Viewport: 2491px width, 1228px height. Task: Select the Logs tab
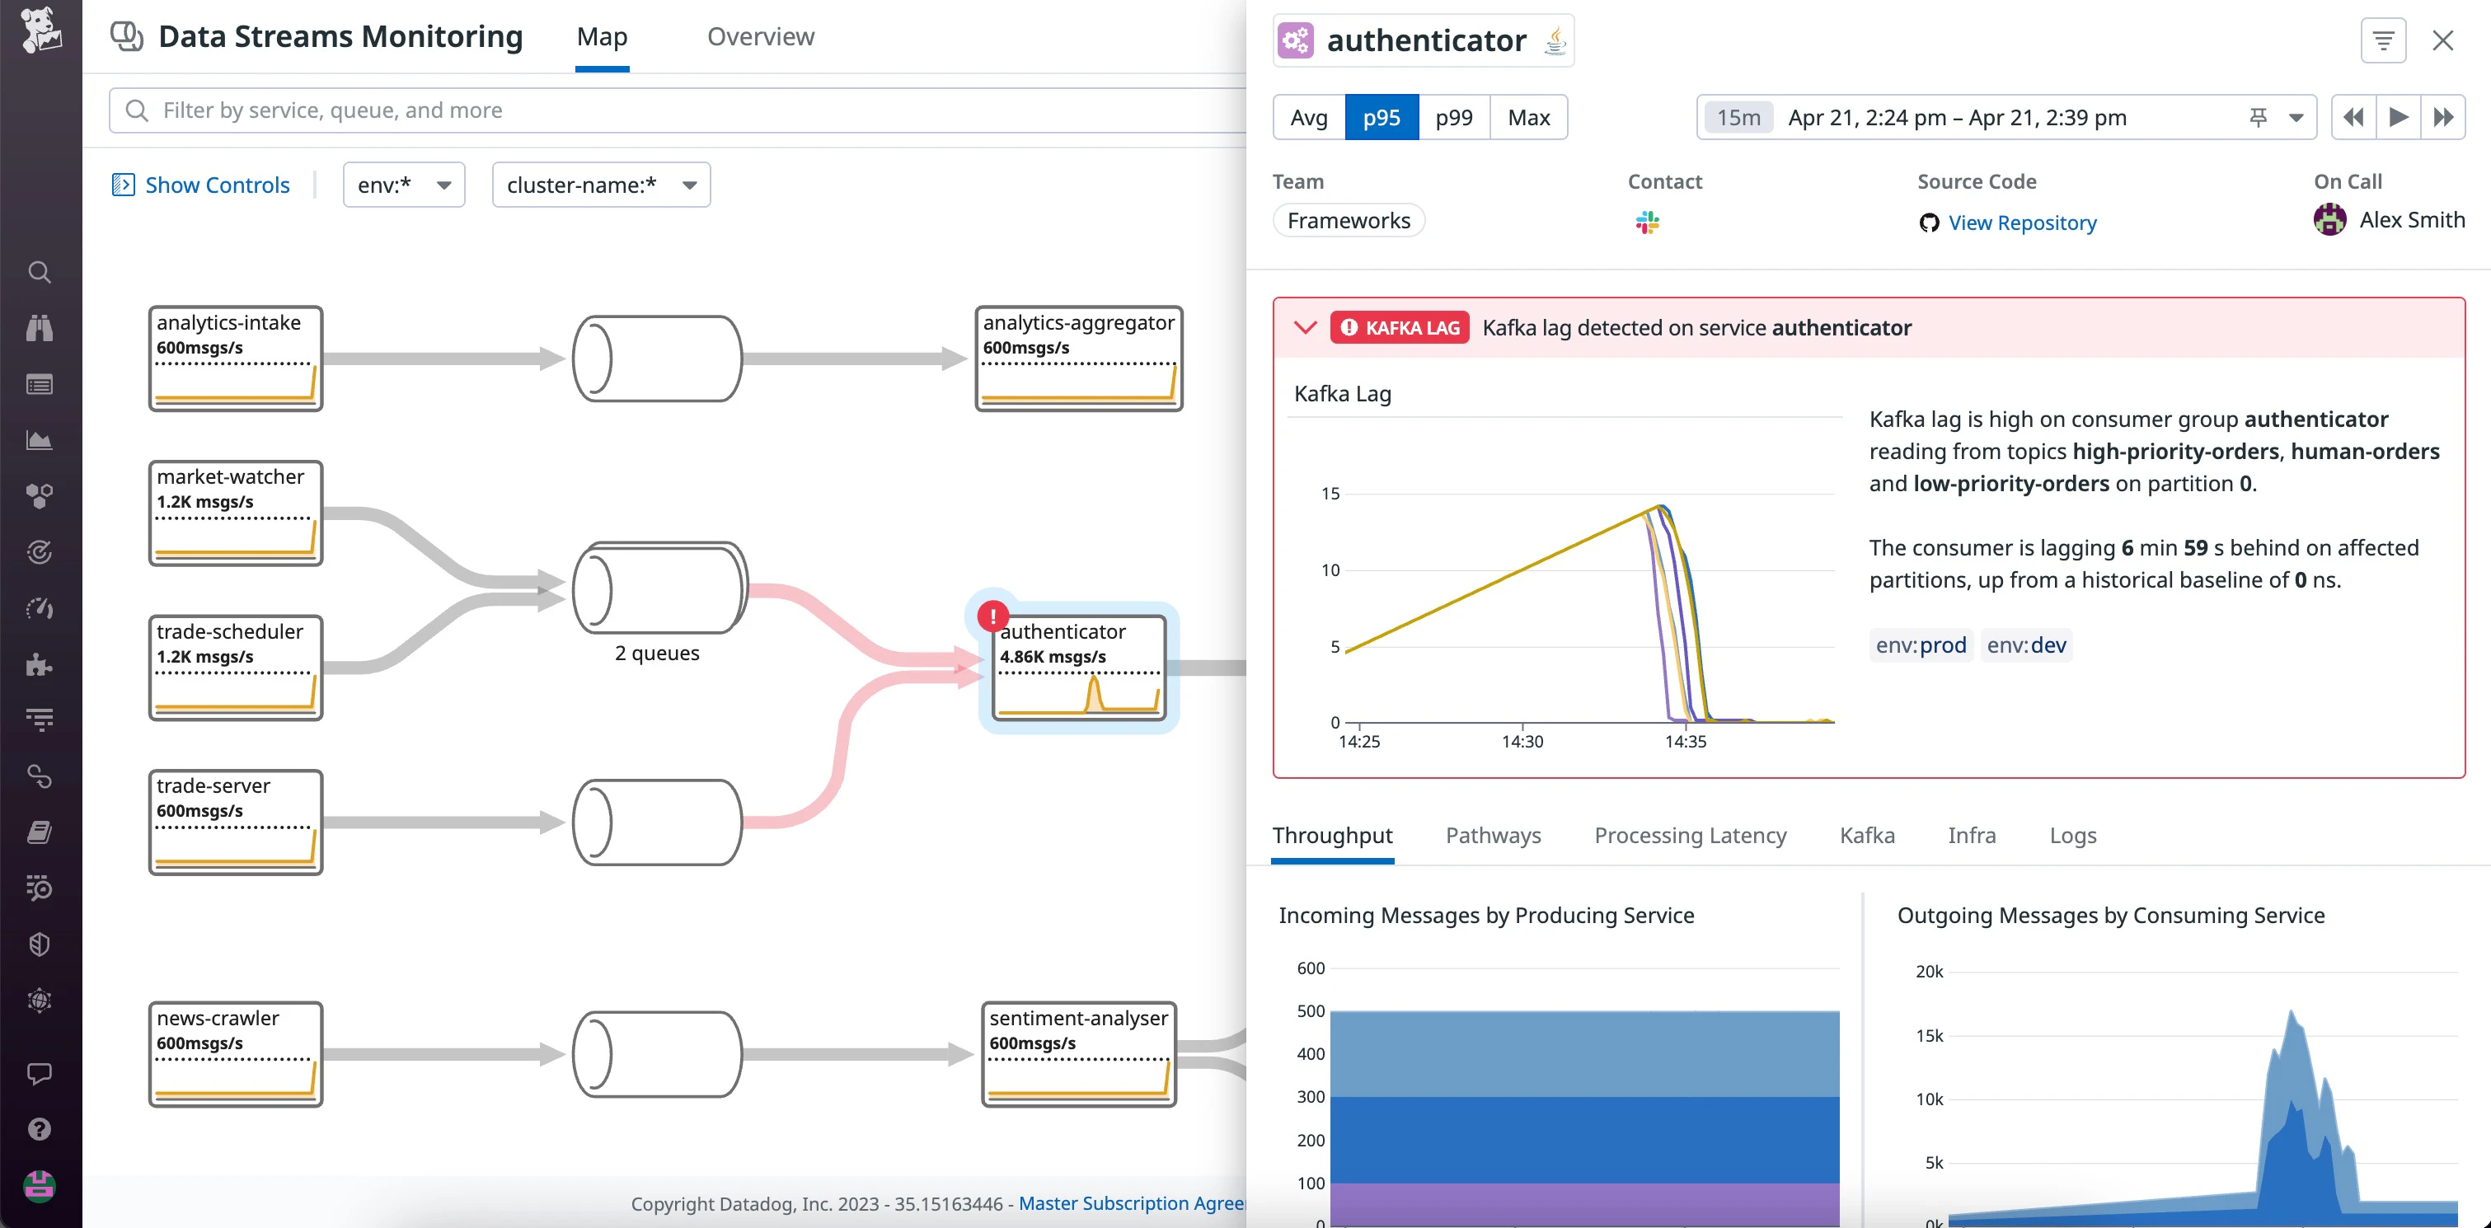(2073, 836)
